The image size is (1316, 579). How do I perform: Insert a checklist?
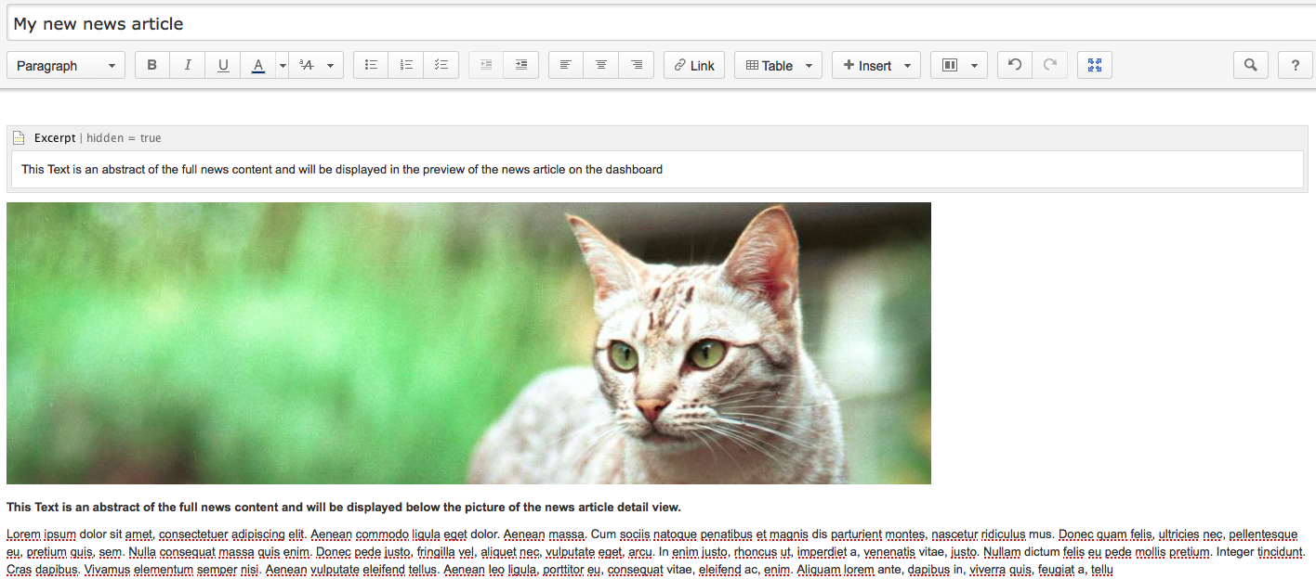pyautogui.click(x=441, y=65)
